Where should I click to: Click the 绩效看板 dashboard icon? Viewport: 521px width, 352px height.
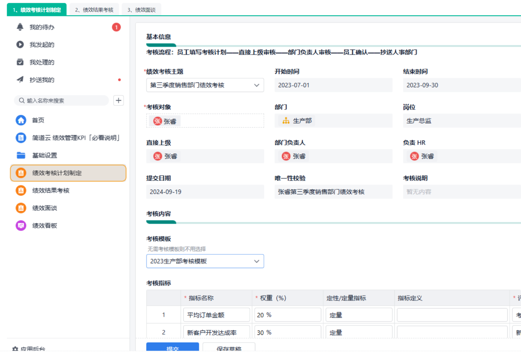click(21, 225)
